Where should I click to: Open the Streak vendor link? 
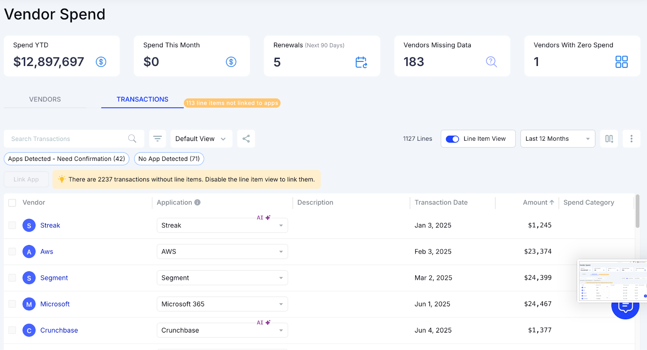[x=50, y=226]
